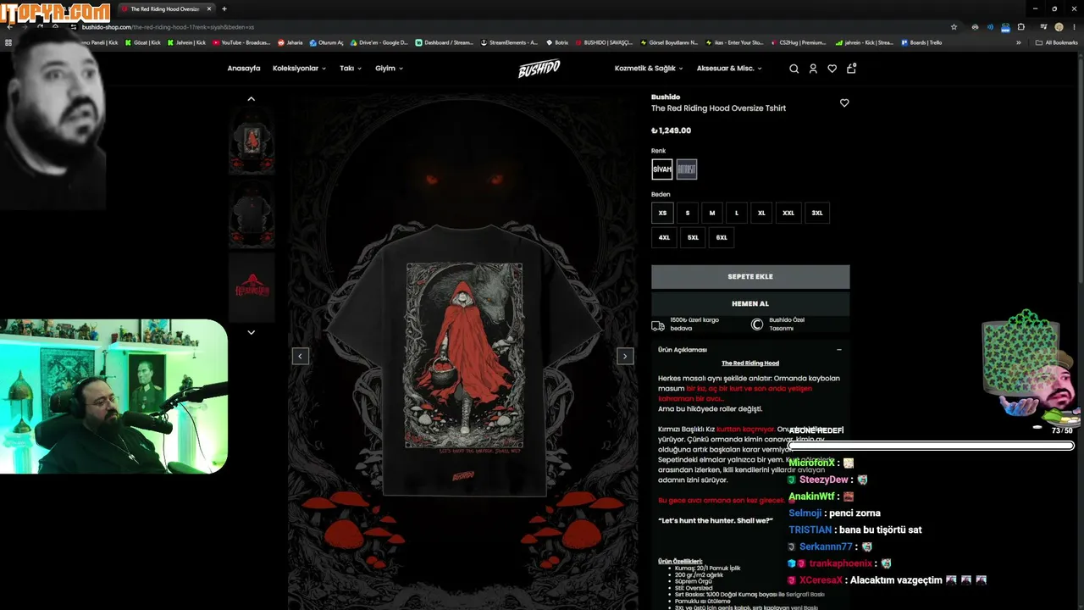1084x610 pixels.
Task: Click HEMEN AL button
Action: (750, 303)
